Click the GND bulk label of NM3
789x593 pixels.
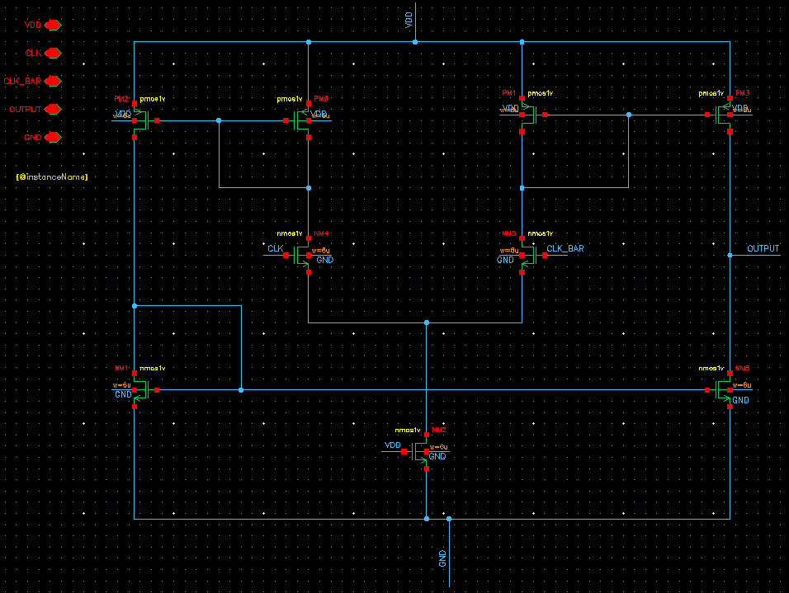(x=740, y=400)
